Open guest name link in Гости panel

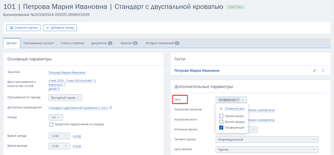pyautogui.click(x=197, y=70)
